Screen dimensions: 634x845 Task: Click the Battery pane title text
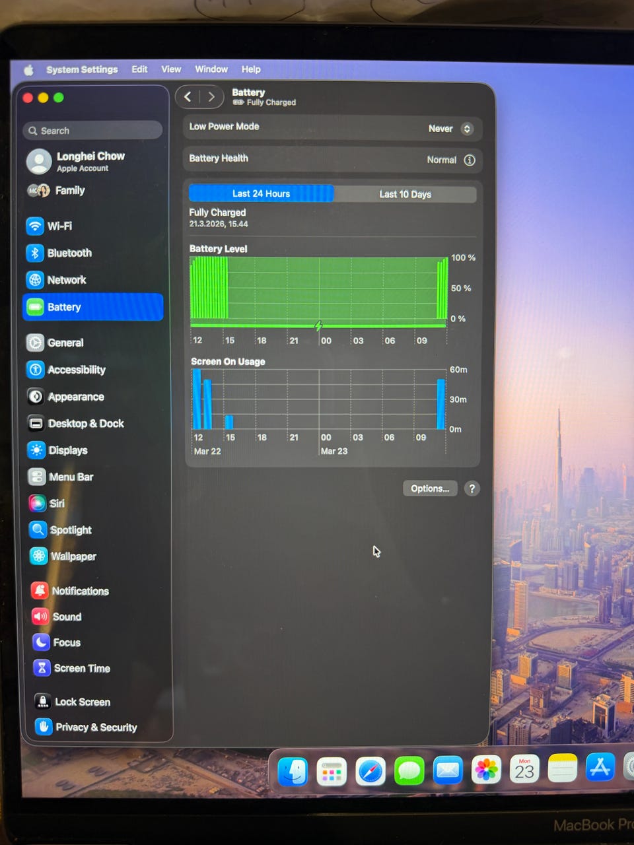point(248,92)
